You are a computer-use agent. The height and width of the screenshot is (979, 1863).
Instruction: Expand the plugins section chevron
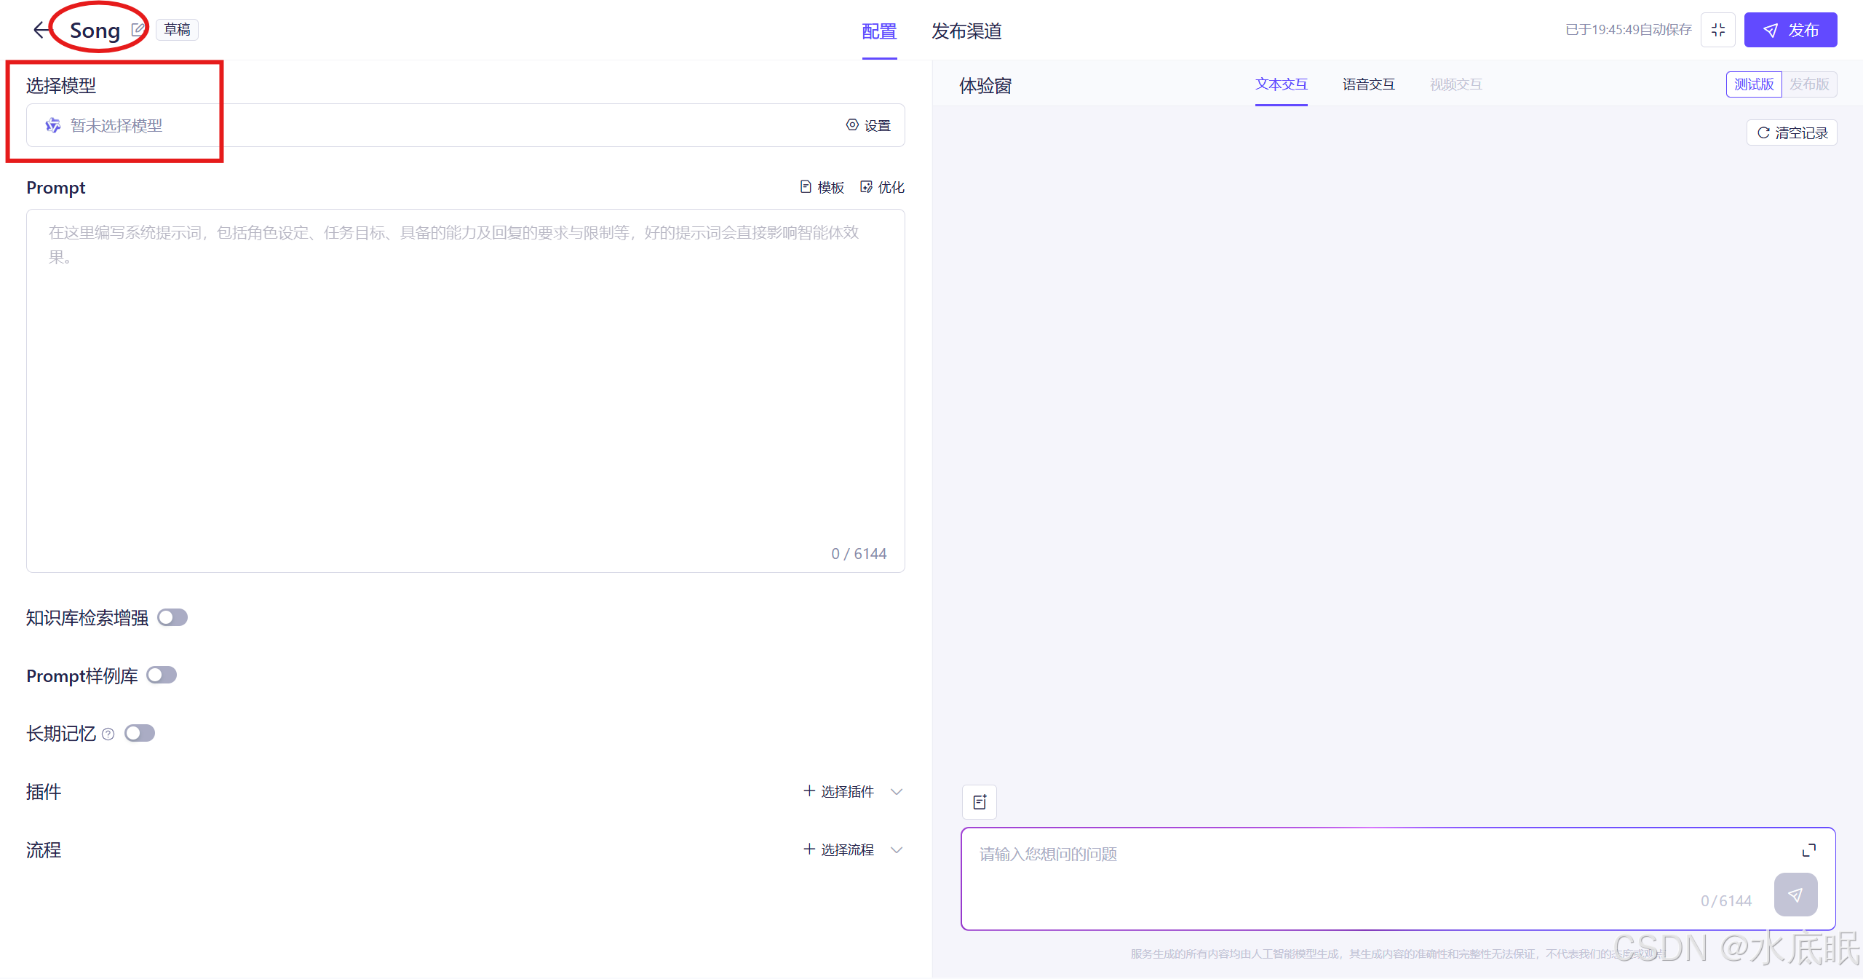click(897, 791)
